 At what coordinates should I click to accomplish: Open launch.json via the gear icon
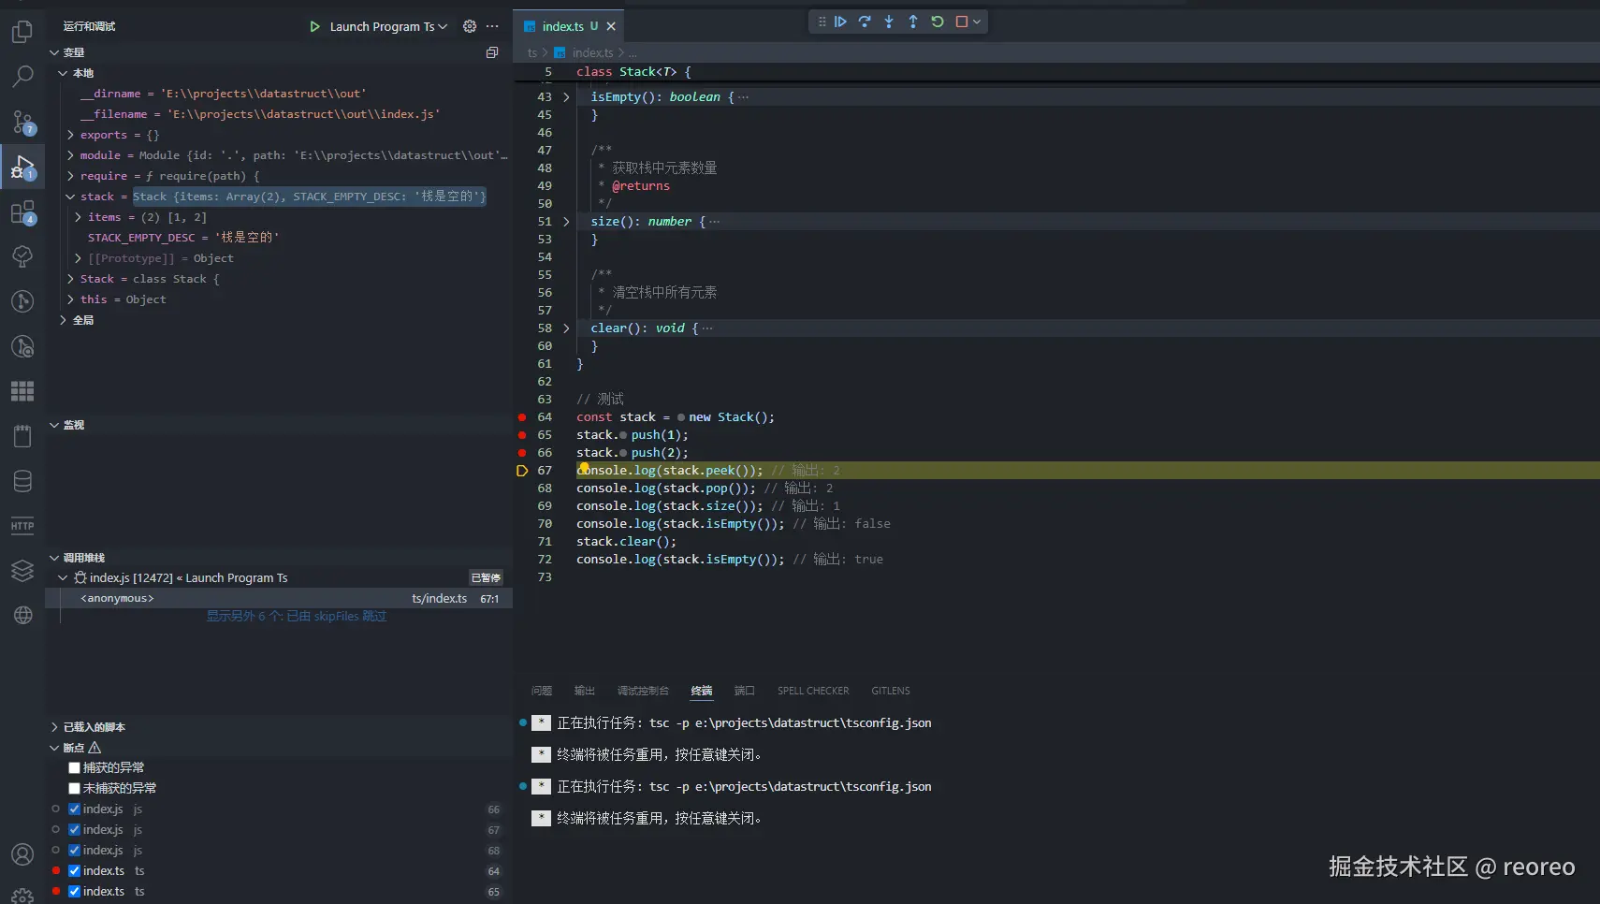[470, 26]
